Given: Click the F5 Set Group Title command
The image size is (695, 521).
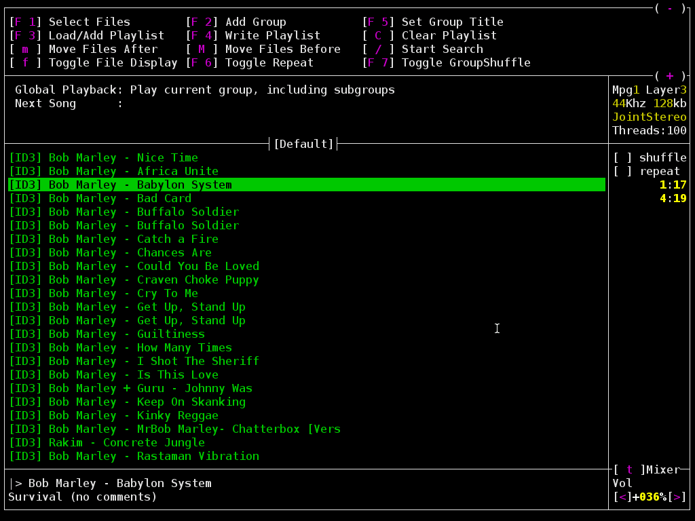Looking at the screenshot, I should (x=432, y=22).
